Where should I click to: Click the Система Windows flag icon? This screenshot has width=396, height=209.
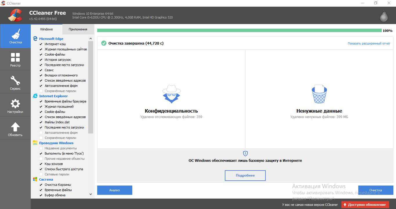pyautogui.click(x=35, y=179)
